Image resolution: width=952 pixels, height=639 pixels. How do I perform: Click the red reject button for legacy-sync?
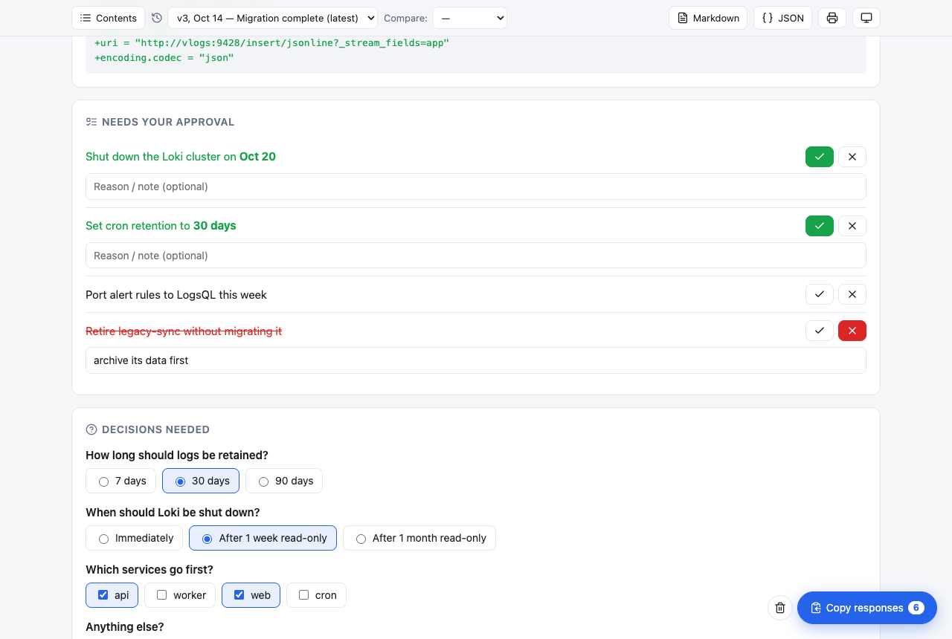coord(852,331)
